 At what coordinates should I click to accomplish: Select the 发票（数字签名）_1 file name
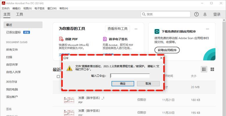coord(91,98)
